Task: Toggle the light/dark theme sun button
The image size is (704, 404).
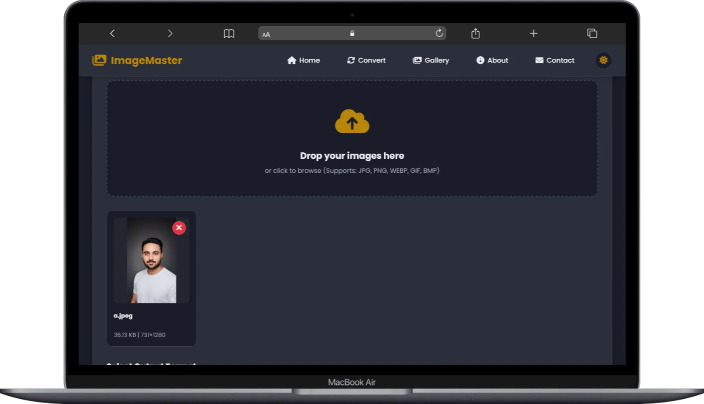Action: pyautogui.click(x=603, y=60)
